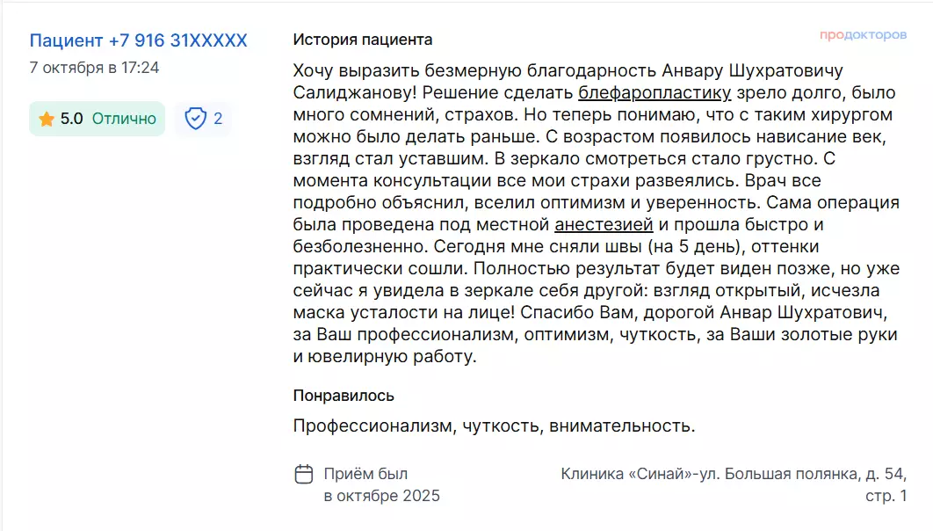The width and height of the screenshot is (933, 531).
Task: Click the 5.0 score number
Action: pyautogui.click(x=71, y=119)
